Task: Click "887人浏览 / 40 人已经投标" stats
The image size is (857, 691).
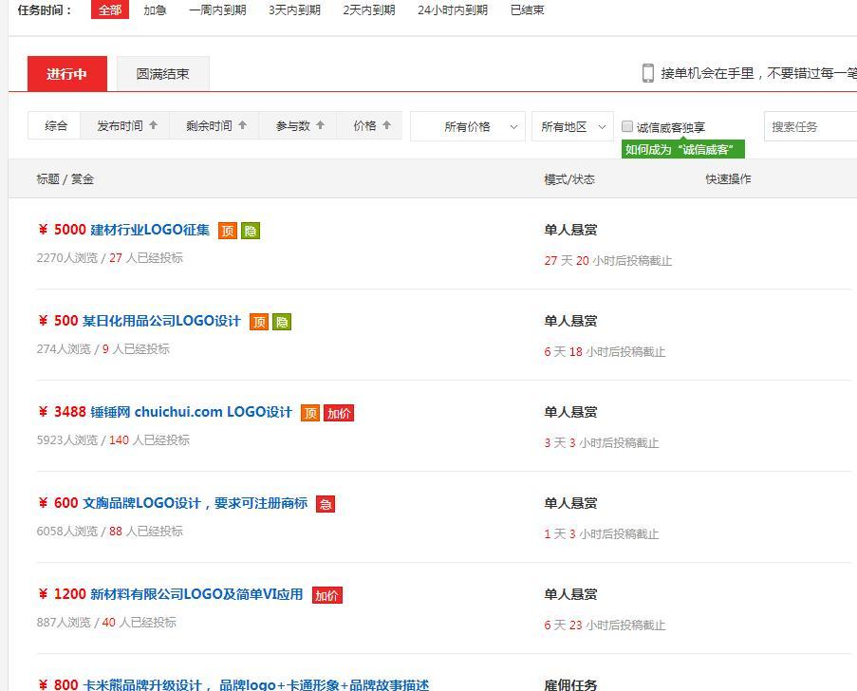Action: point(106,623)
